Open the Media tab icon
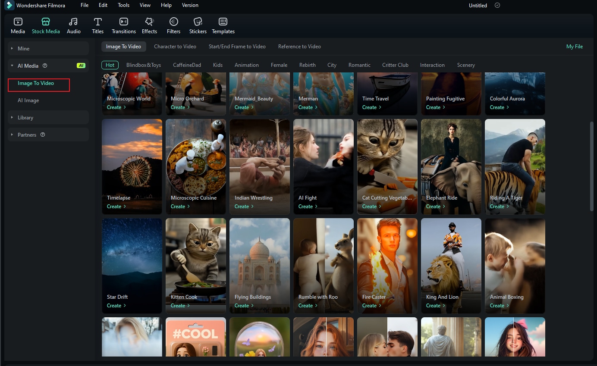The height and width of the screenshot is (366, 597). coord(18,22)
